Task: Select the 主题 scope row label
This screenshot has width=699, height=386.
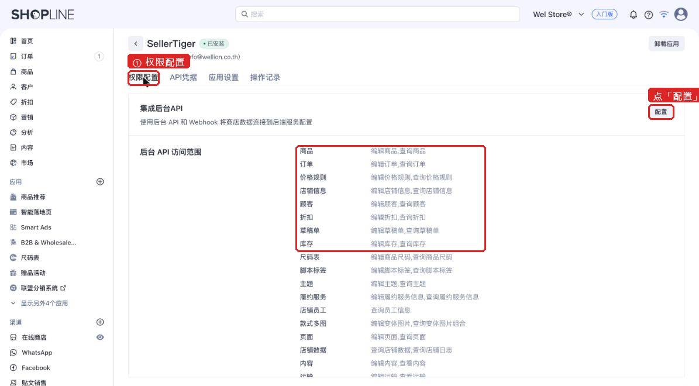Action: (x=307, y=284)
